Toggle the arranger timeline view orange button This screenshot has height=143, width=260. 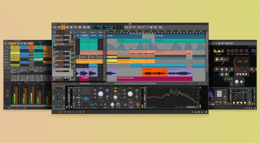click(x=62, y=32)
